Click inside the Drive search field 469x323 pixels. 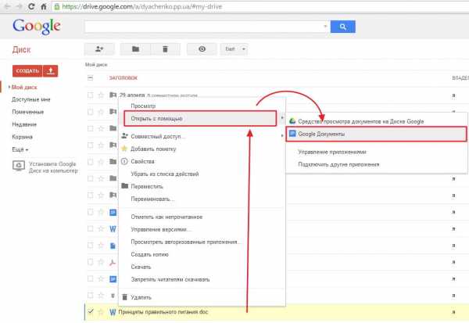[204, 27]
